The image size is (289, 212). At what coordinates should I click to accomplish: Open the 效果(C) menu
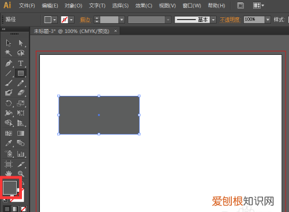[x=144, y=6]
